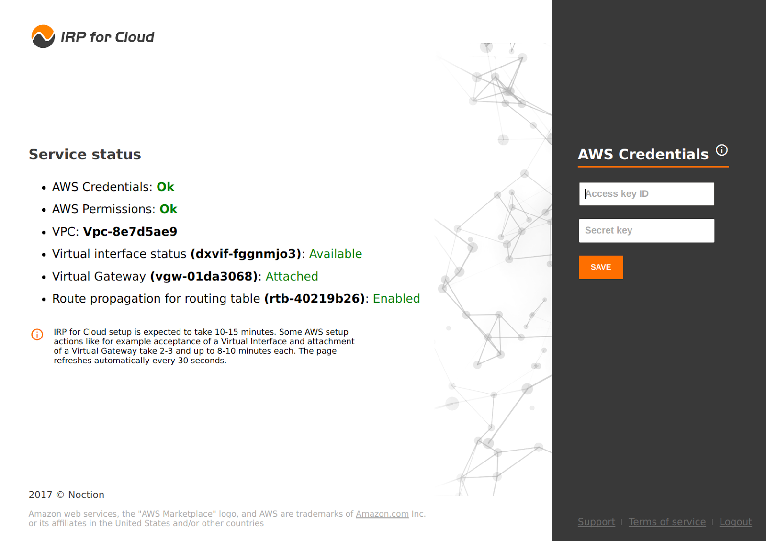This screenshot has width=766, height=541.
Task: Click the AWS Credentials Ok status
Action: pos(166,187)
